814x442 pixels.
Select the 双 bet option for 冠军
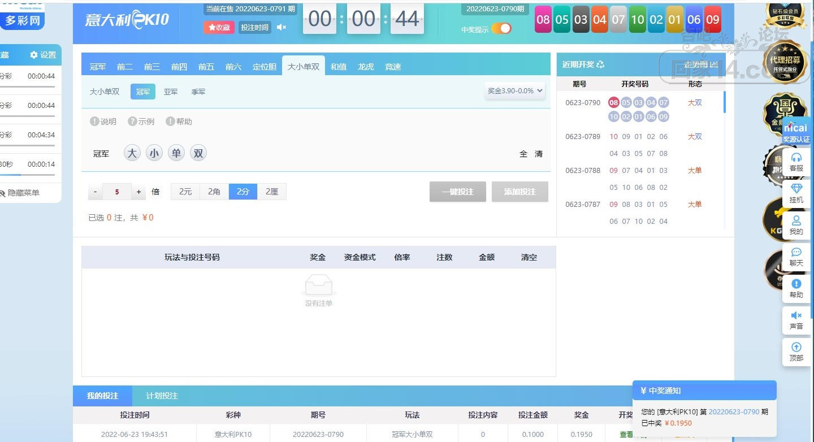coord(198,153)
